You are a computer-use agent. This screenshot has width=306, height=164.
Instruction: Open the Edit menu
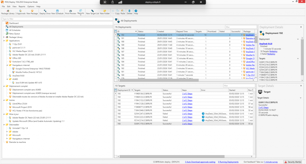point(9,7)
